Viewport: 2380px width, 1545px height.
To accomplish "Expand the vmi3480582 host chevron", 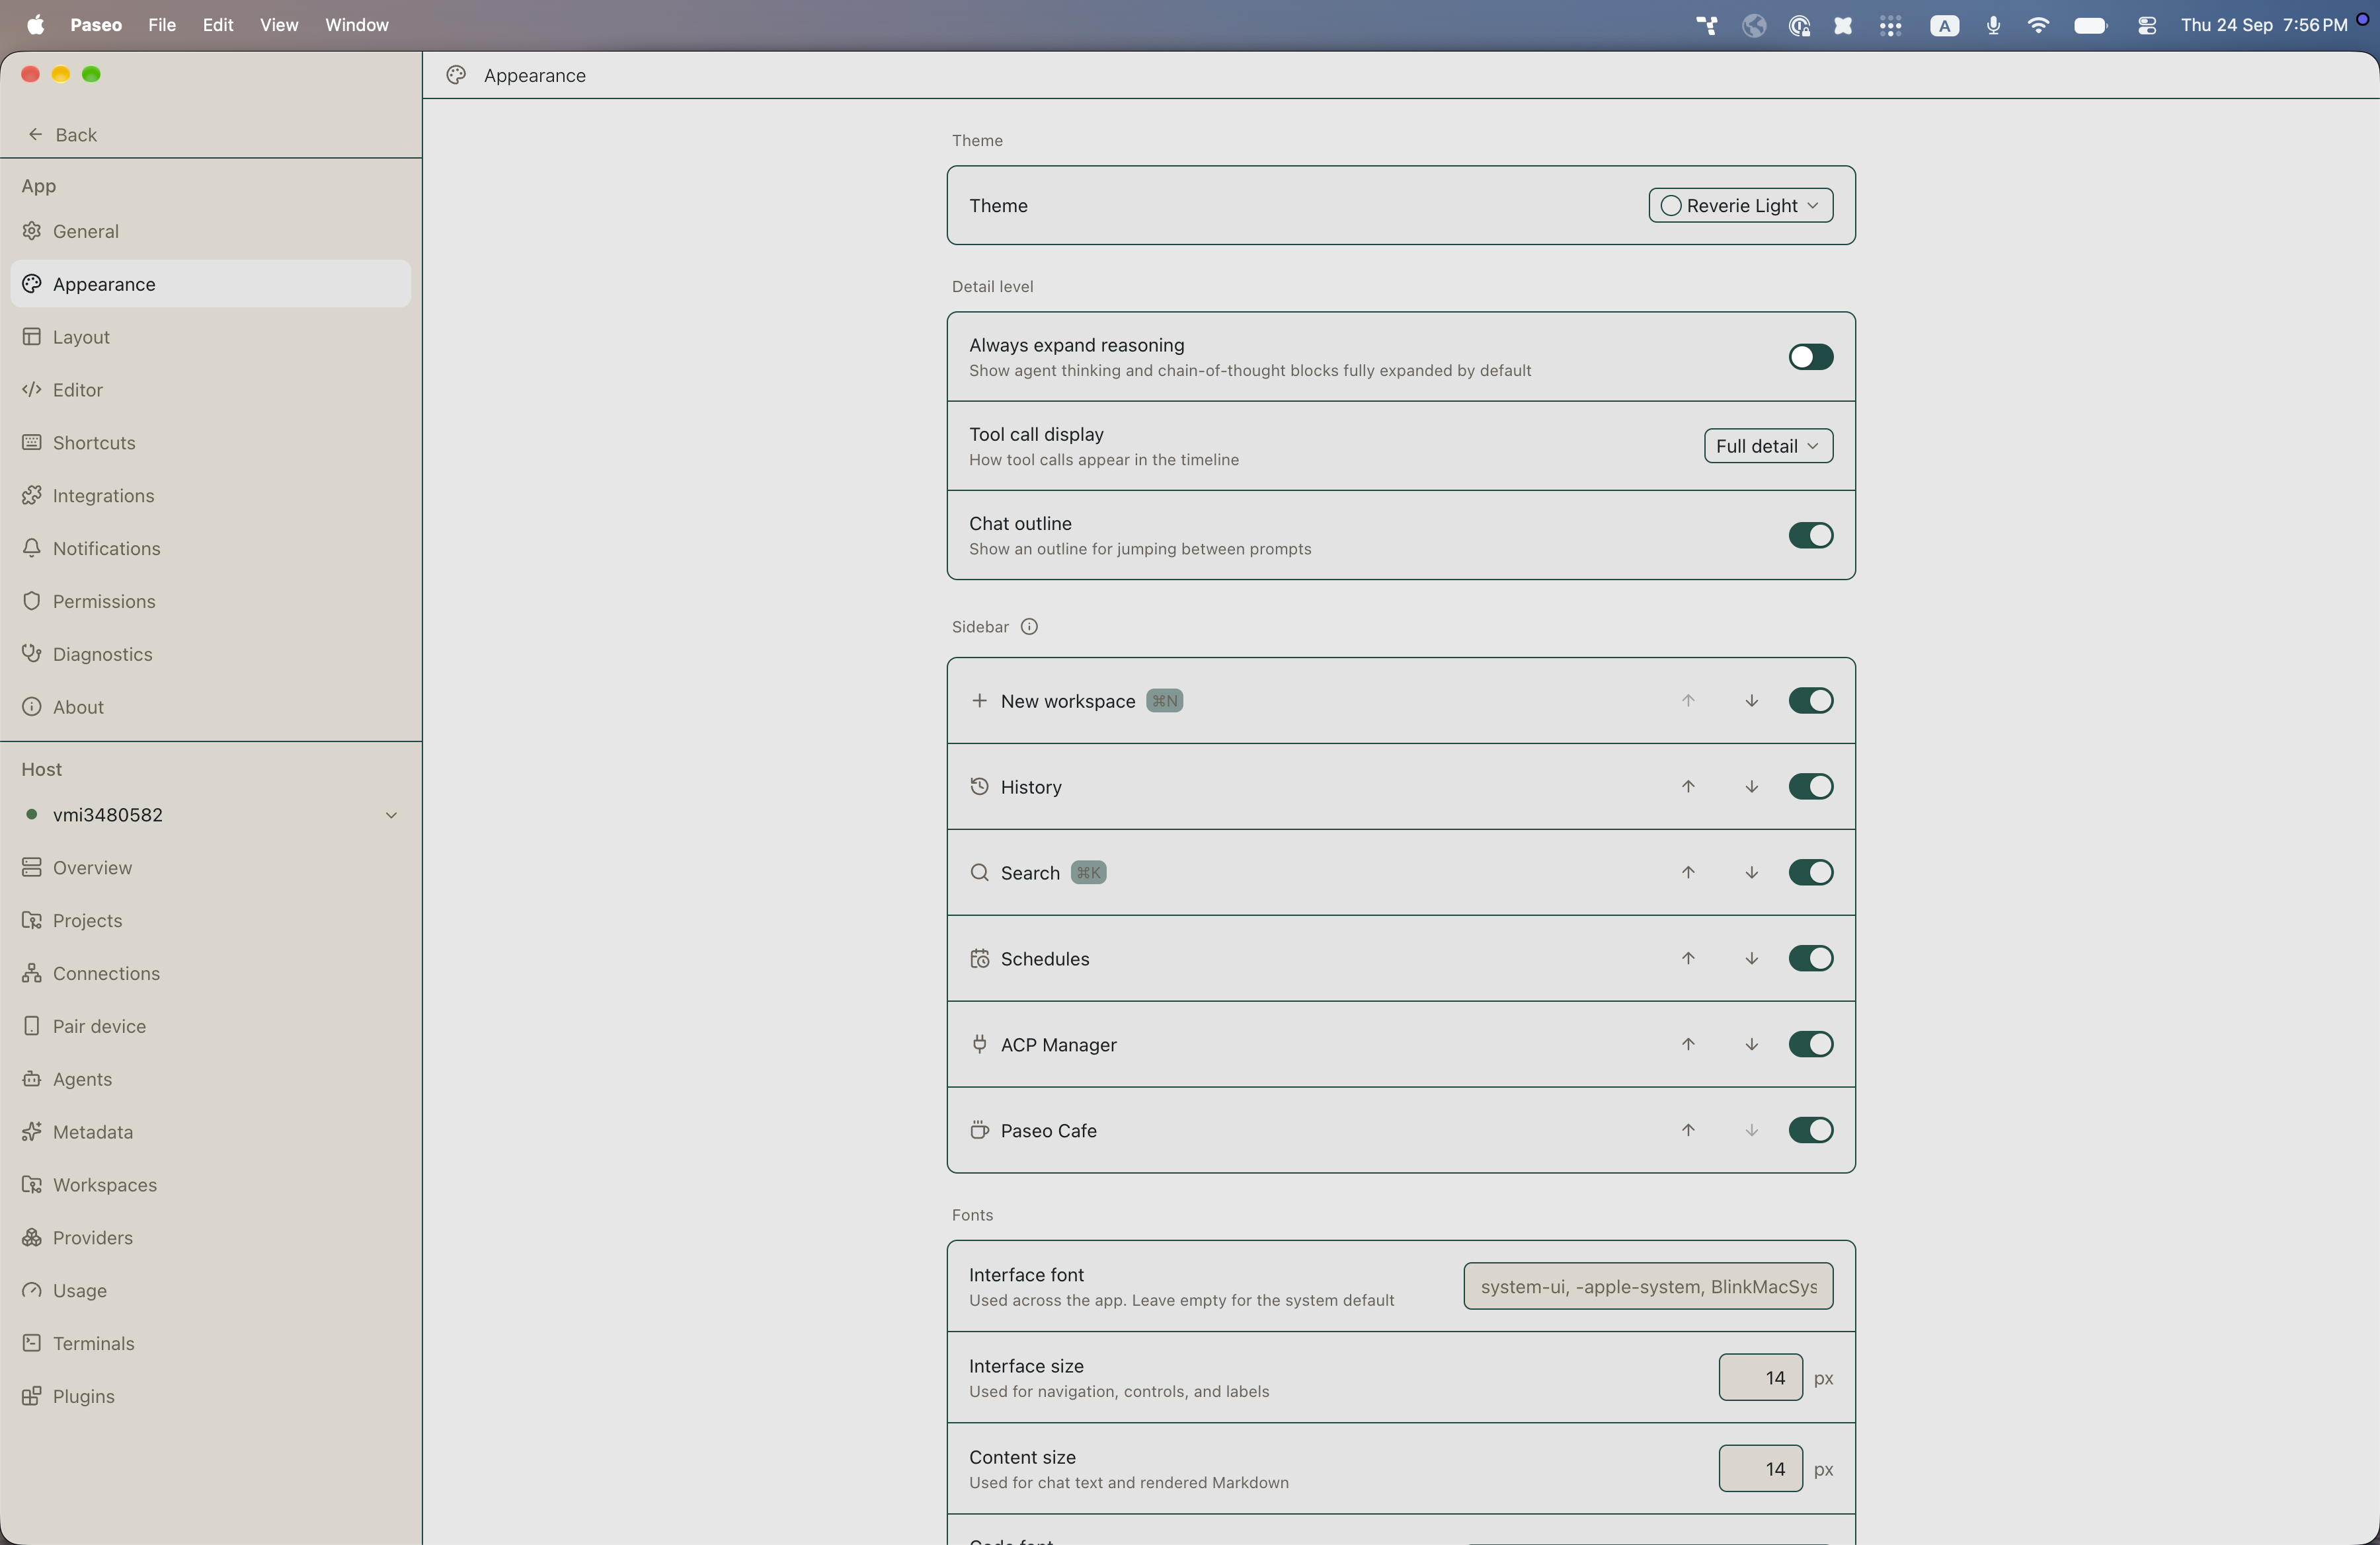I will click(391, 815).
